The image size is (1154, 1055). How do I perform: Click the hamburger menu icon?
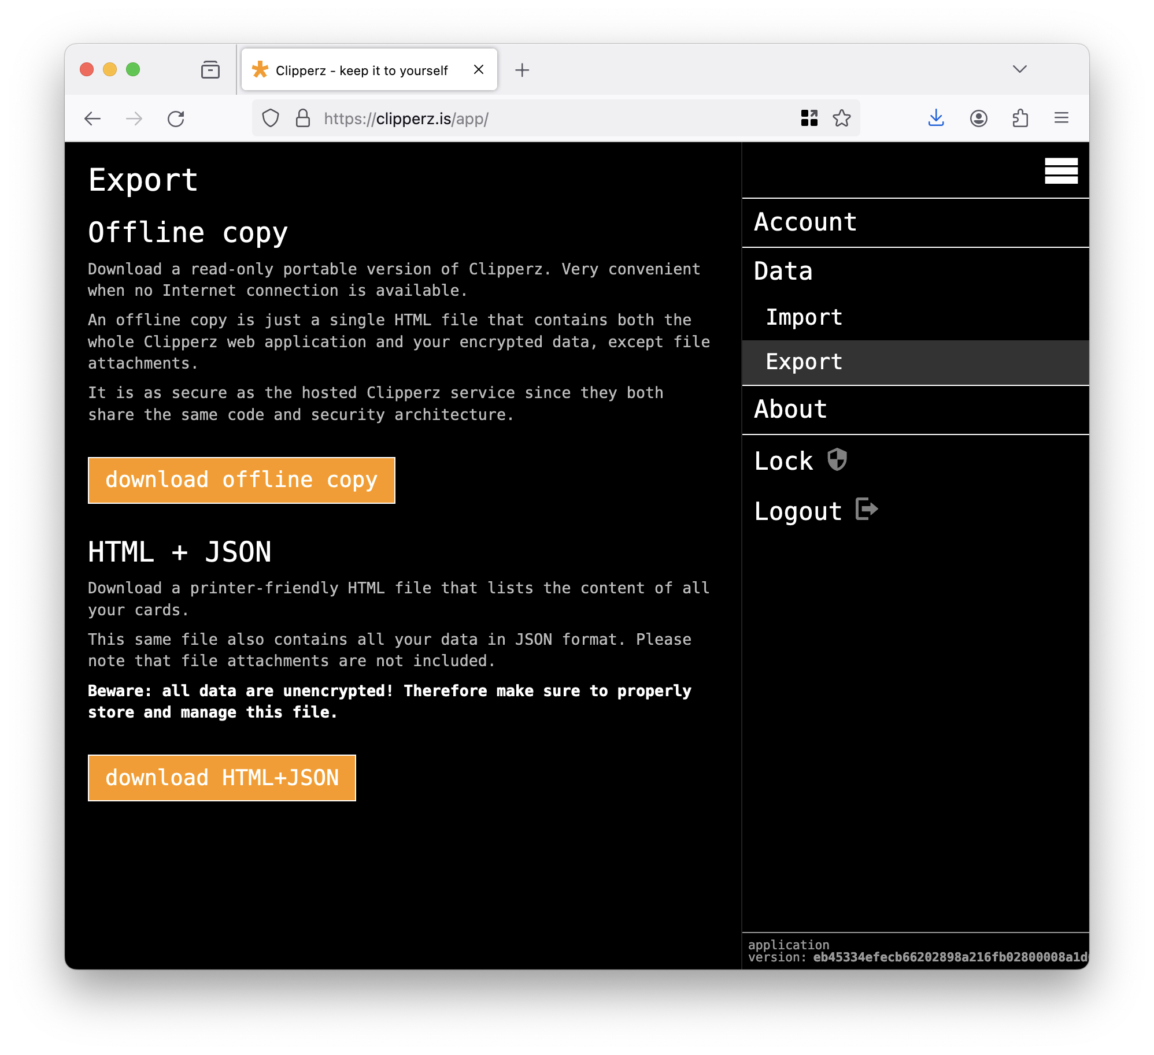(1061, 170)
